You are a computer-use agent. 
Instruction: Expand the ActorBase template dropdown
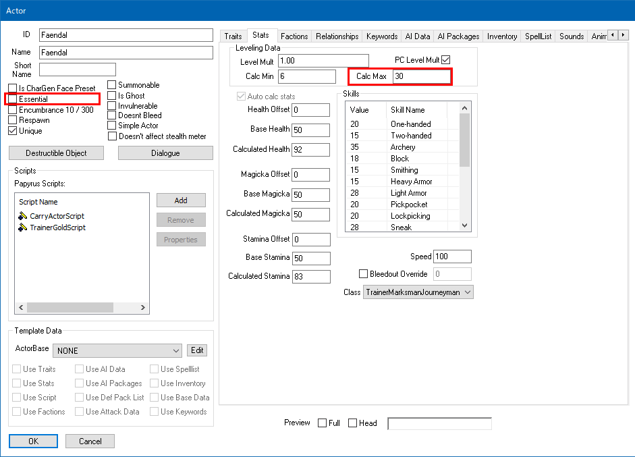pos(117,350)
